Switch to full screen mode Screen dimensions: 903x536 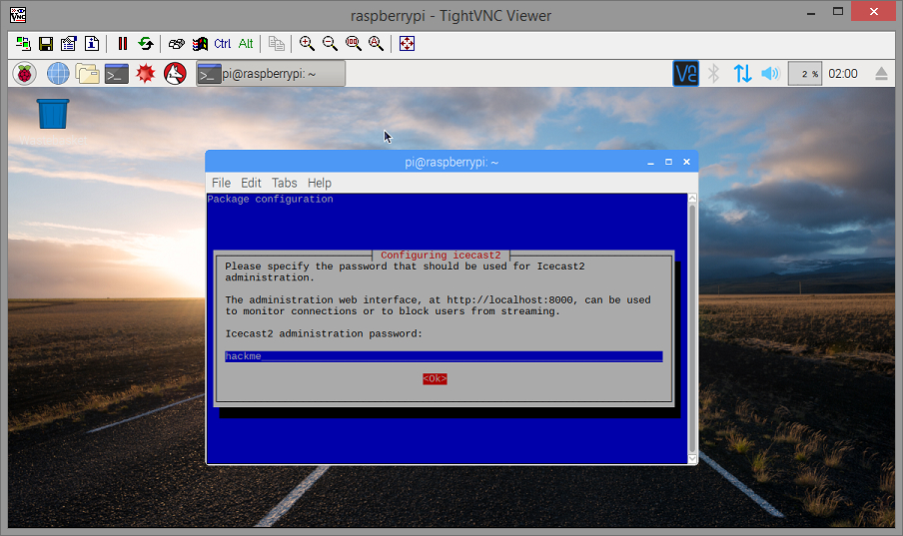[408, 44]
